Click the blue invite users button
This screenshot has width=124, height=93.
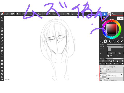(x=103, y=14)
